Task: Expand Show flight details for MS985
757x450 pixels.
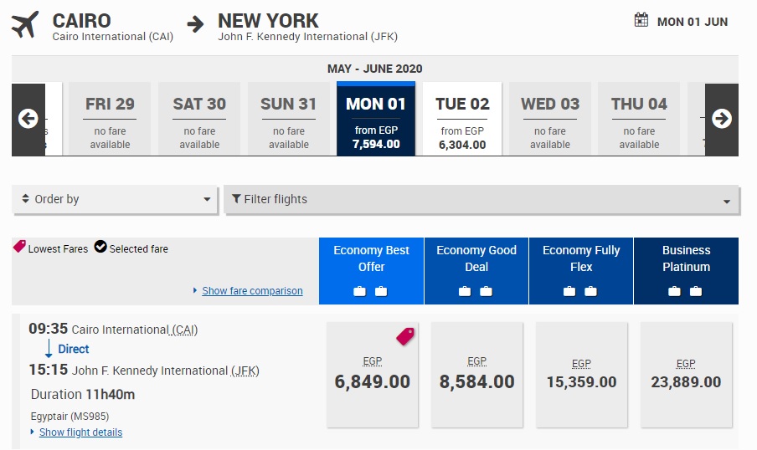Action: (80, 432)
